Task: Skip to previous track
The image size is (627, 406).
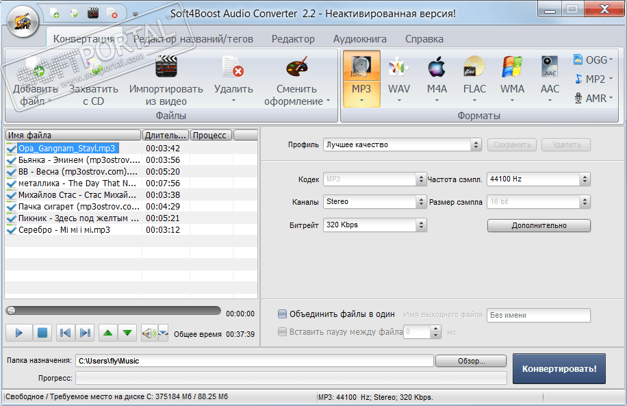Action: coord(65,333)
